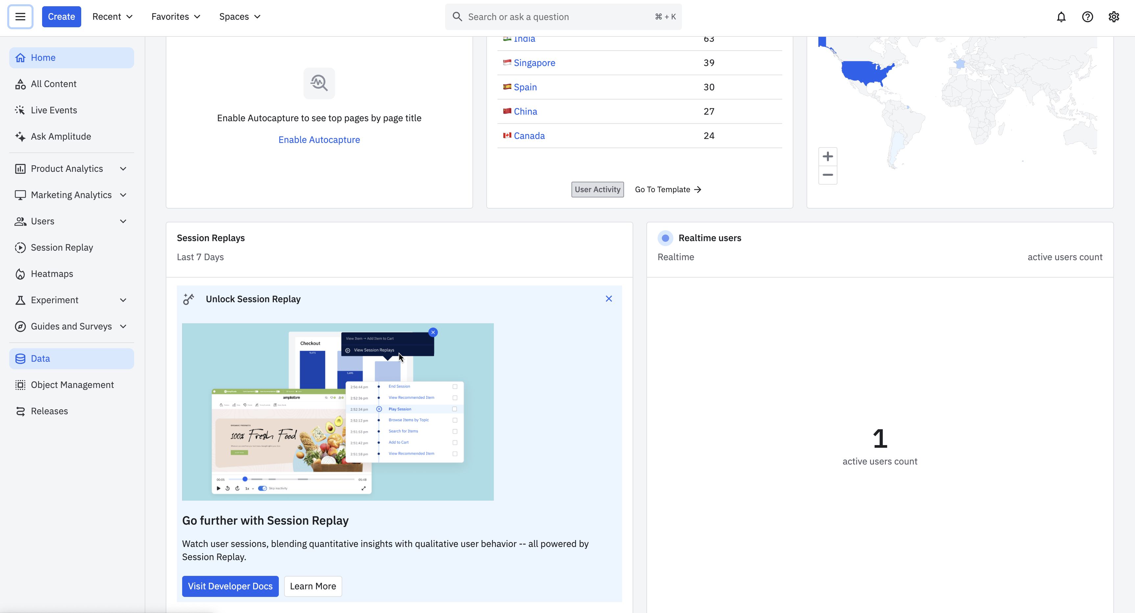
Task: Open the Spaces dropdown
Action: (x=240, y=17)
